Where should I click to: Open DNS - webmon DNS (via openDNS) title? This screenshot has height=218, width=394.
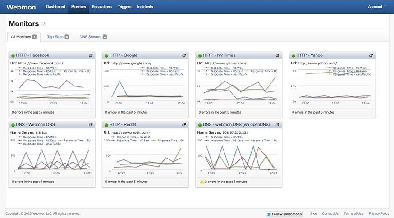coord(236,125)
